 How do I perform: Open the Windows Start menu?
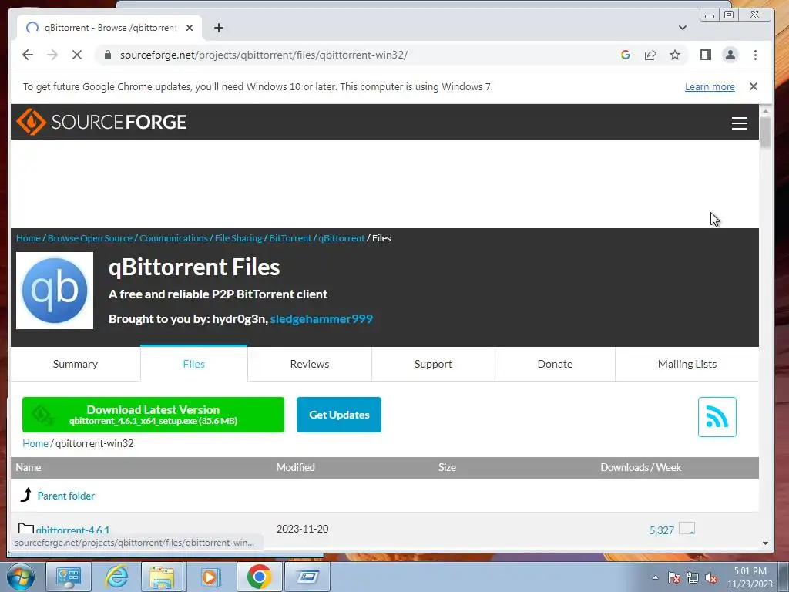pyautogui.click(x=21, y=577)
